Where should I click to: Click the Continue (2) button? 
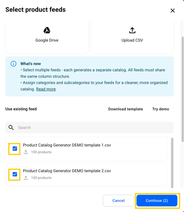(x=157, y=200)
